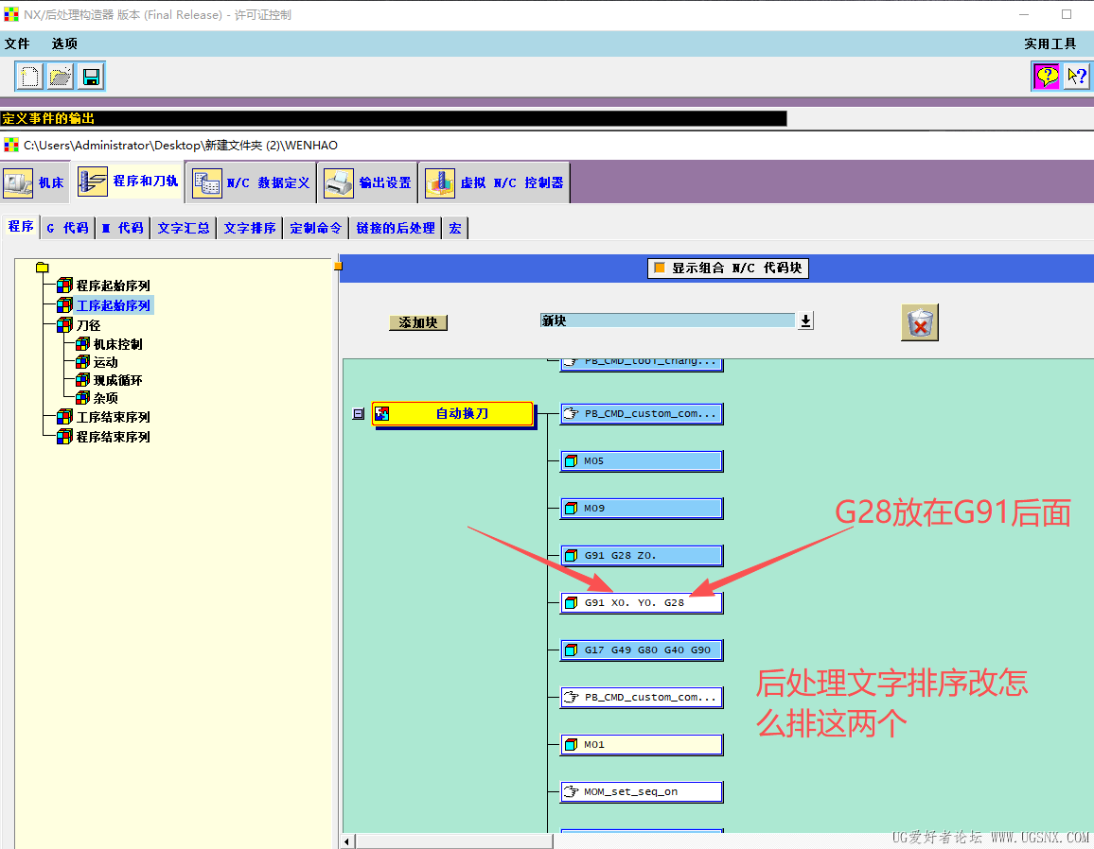Select the M 代码 sub-tab

pos(123,228)
